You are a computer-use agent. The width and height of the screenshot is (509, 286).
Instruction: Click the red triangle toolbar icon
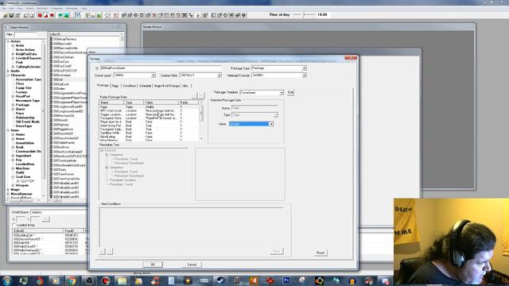(x=46, y=15)
